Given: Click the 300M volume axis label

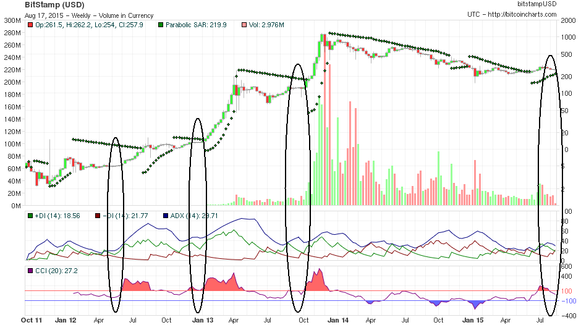Looking at the screenshot, I should 12,20.
